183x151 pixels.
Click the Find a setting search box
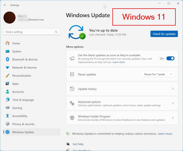pyautogui.click(x=32, y=32)
